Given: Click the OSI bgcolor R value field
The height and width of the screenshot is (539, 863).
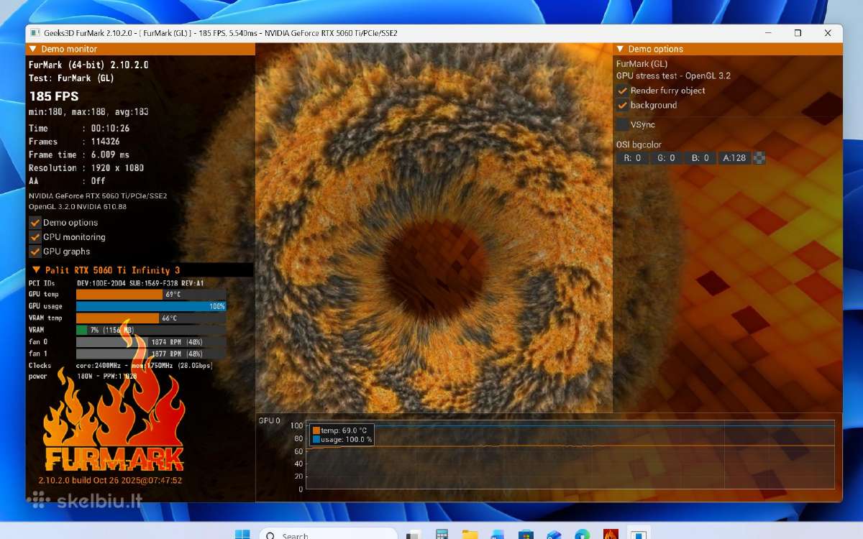Looking at the screenshot, I should pos(632,158).
